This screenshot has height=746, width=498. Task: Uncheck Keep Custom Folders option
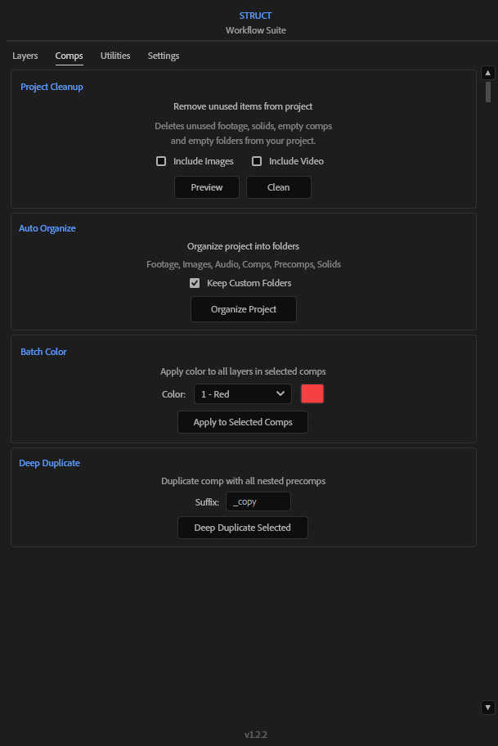pos(195,283)
